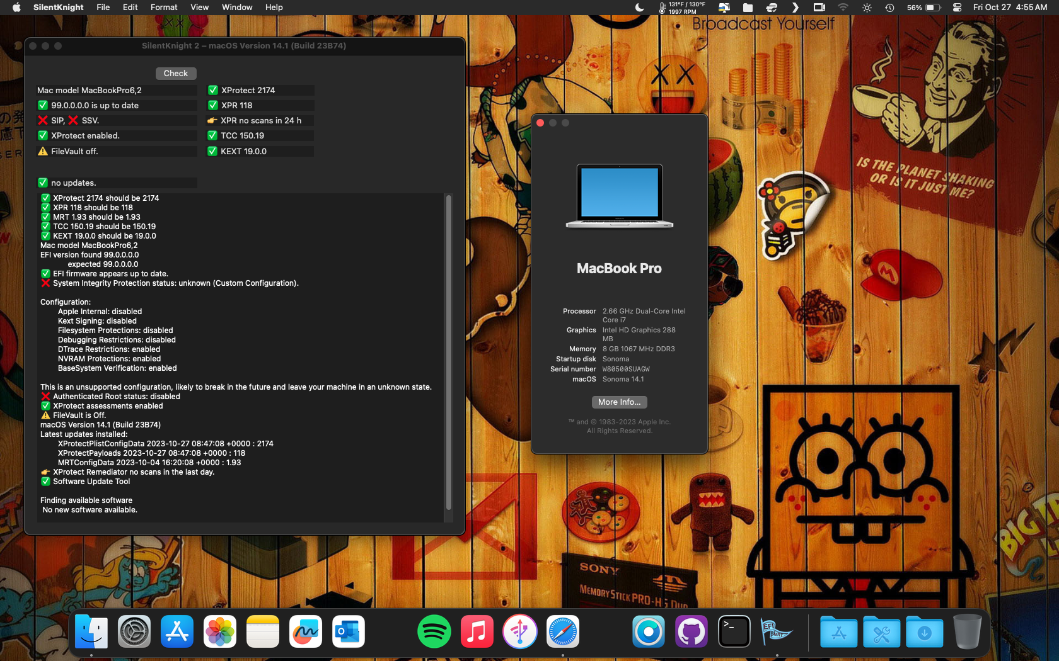Open Control Center switches icon
Image resolution: width=1059 pixels, height=661 pixels.
coord(957,8)
